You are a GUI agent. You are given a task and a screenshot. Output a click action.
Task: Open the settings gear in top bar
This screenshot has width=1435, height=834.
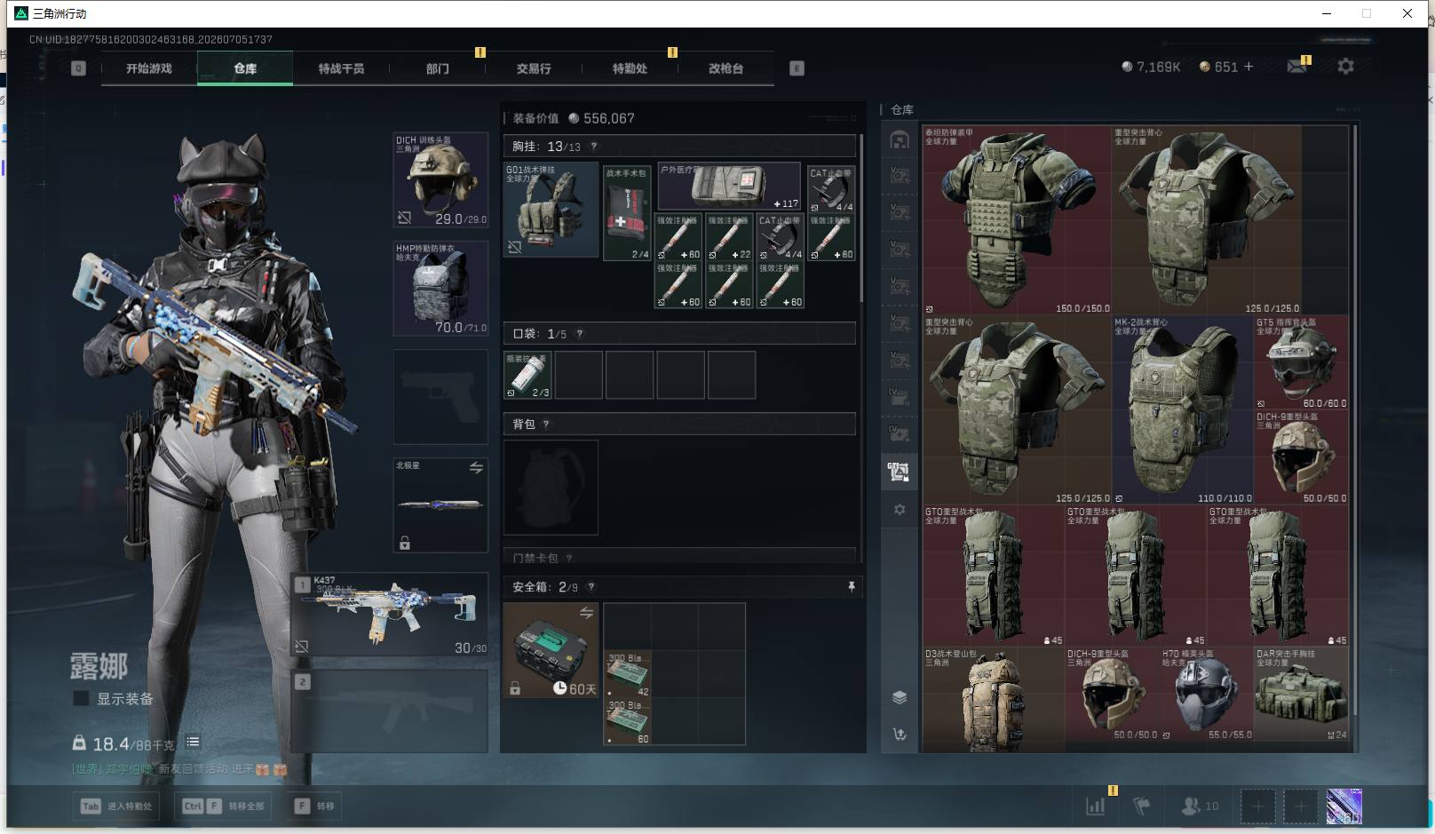[x=1345, y=67]
